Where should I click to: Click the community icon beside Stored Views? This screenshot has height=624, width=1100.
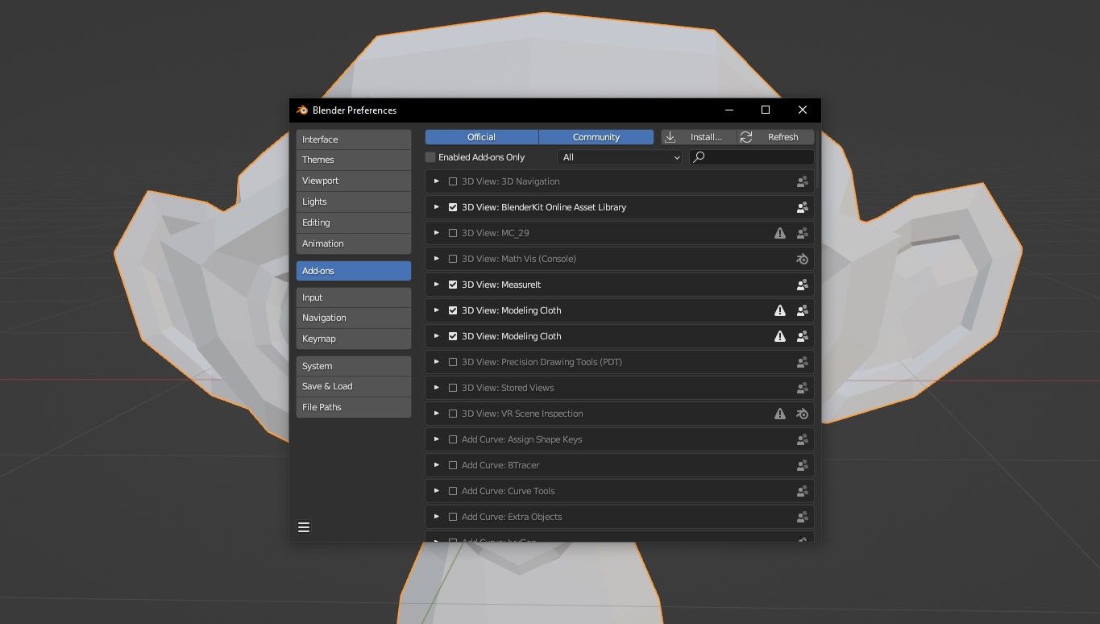pyautogui.click(x=802, y=388)
